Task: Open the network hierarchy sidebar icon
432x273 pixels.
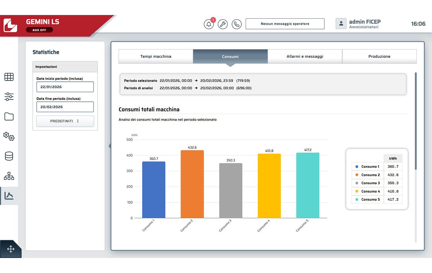Action: (9, 176)
